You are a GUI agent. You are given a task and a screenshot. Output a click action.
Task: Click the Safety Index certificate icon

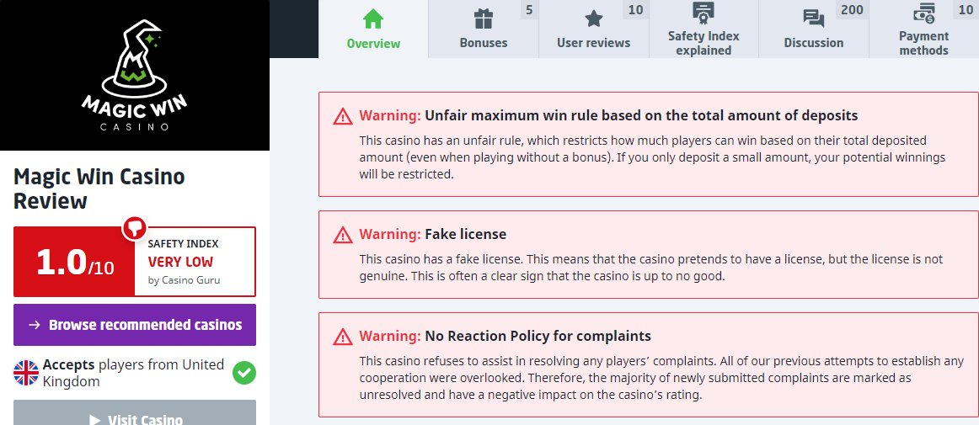(703, 13)
